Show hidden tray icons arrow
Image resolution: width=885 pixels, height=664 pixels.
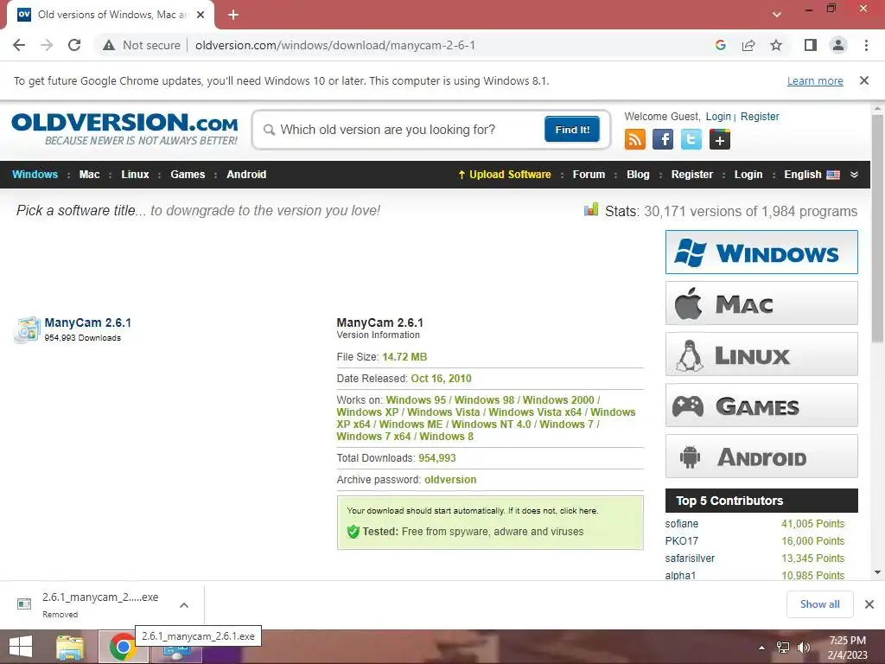pos(762,648)
